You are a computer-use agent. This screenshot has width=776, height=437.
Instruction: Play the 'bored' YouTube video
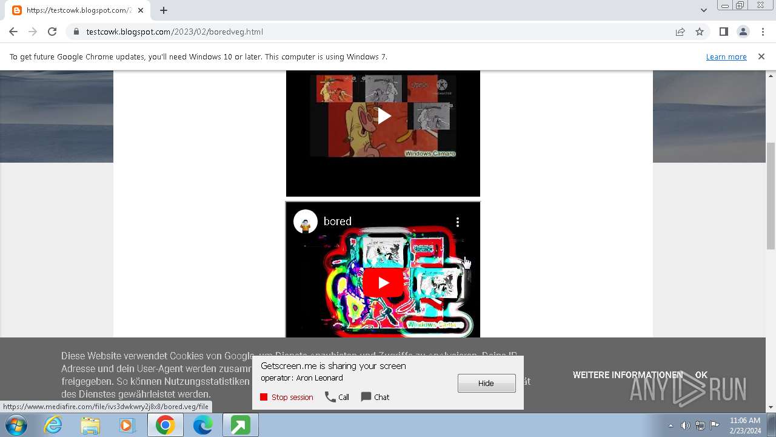coord(383,282)
